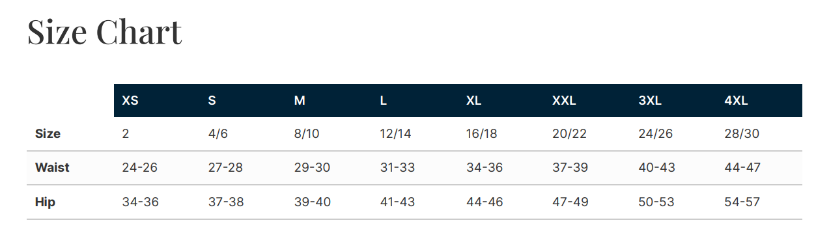The height and width of the screenshot is (242, 816).
Task: Click the 44-46 hip value
Action: [485, 202]
